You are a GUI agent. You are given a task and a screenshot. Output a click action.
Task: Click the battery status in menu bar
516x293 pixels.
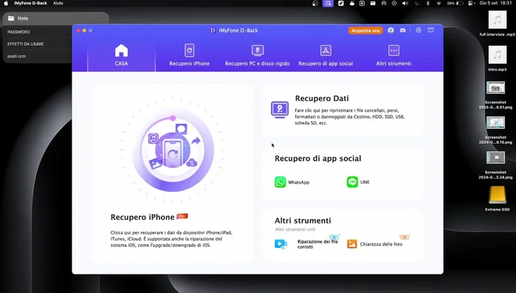coord(455,3)
